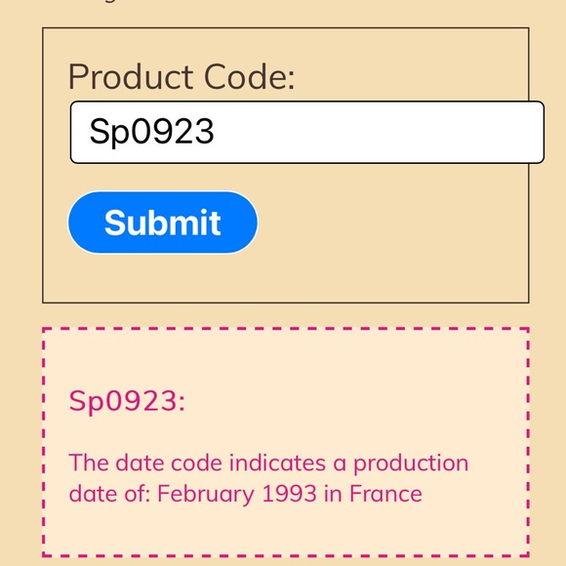
Task: Click the 'Product Code:' label
Action: (x=182, y=76)
